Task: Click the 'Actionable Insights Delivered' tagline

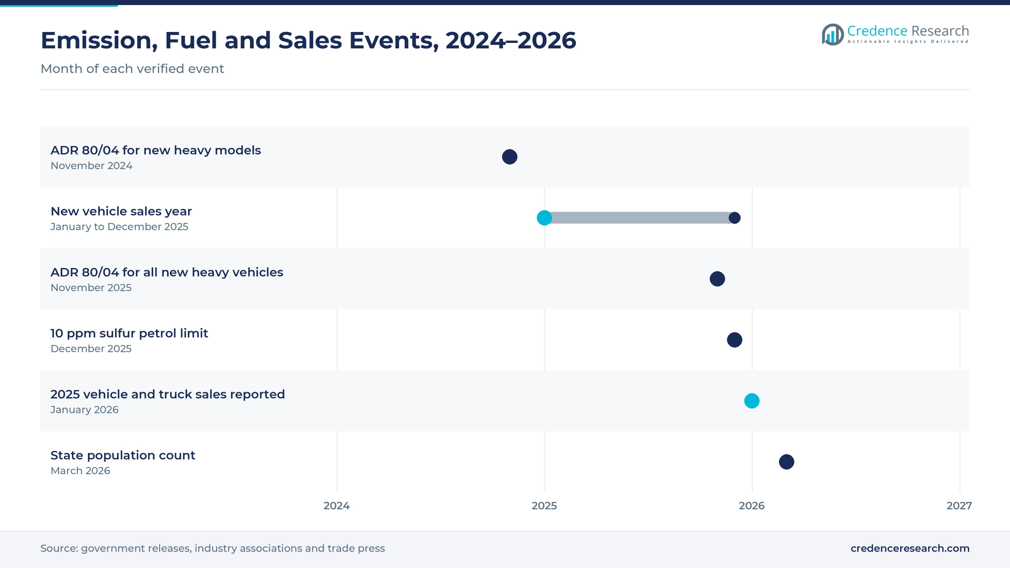Action: pyautogui.click(x=908, y=42)
